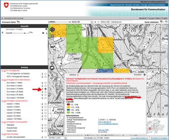This screenshot has width=169, height=140.
Task: Click the Swiss coat of arms logo
Action: coord(6,5)
